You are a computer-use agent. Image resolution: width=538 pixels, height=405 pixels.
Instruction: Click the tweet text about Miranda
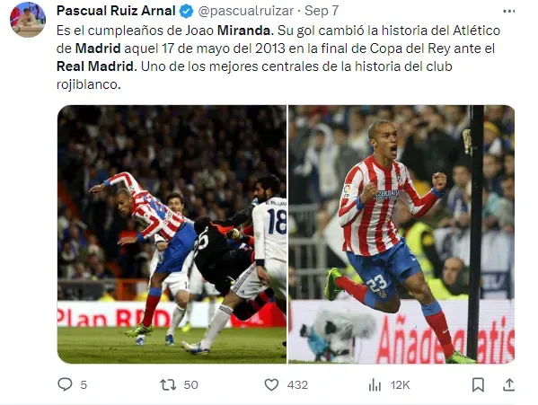(x=278, y=57)
